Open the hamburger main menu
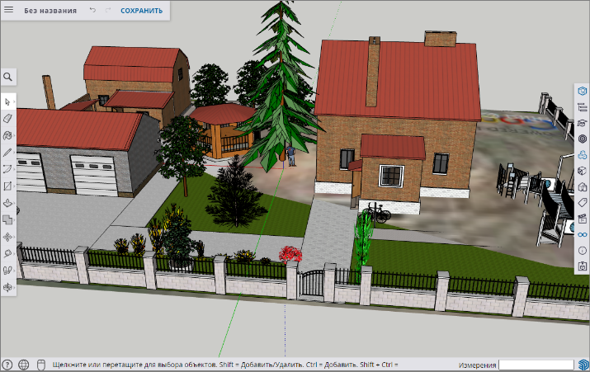590x372 pixels. point(9,11)
